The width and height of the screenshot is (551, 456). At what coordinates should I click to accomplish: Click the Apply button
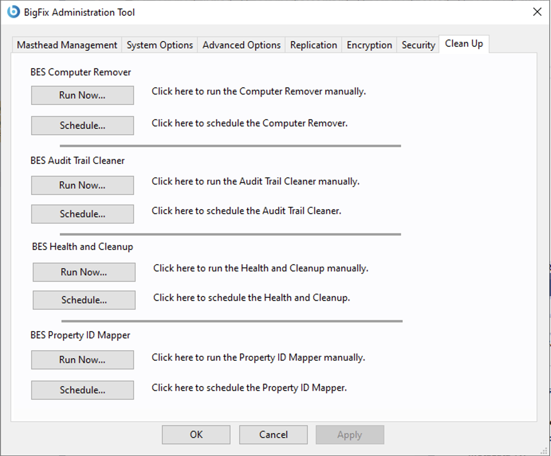(x=350, y=434)
